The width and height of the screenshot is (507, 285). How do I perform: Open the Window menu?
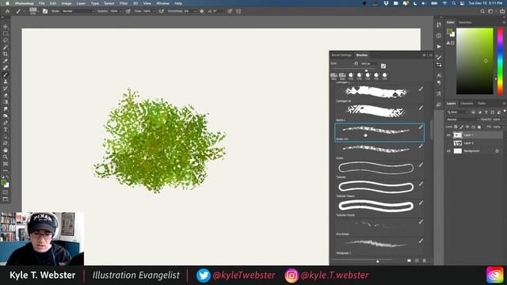coord(162,3)
